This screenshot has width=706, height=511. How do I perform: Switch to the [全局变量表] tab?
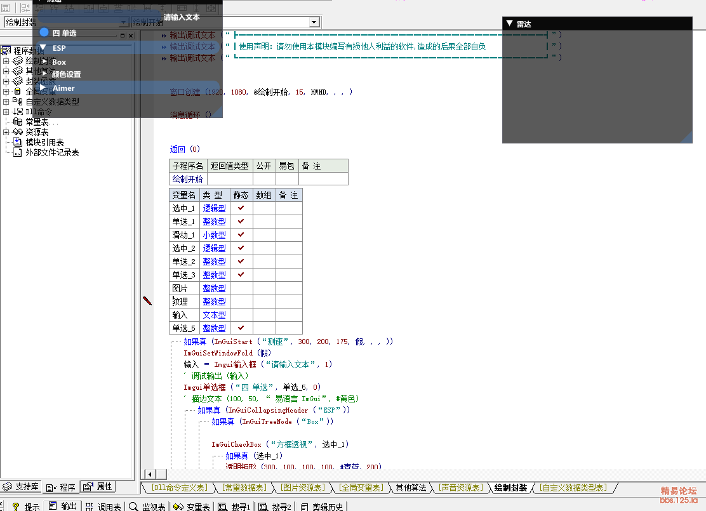click(361, 488)
